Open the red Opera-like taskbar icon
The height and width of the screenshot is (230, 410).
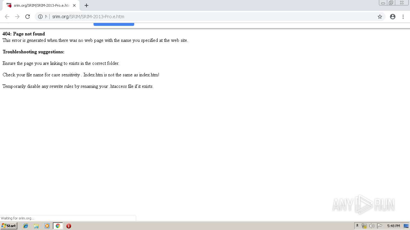click(x=69, y=226)
